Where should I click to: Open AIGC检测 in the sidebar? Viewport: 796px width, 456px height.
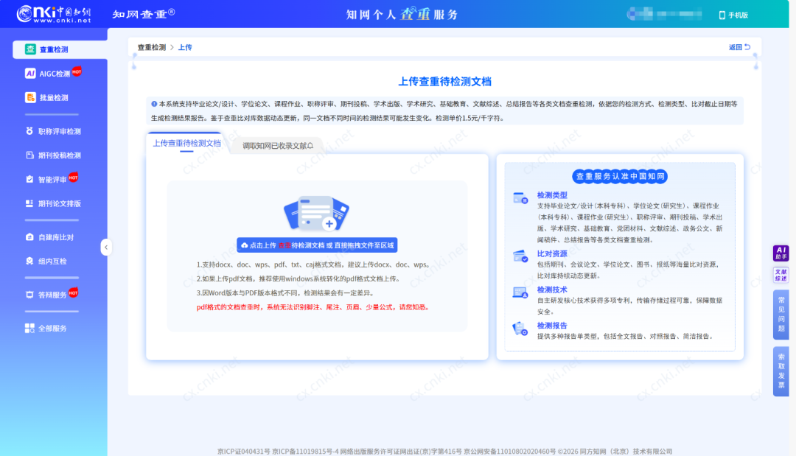[54, 74]
